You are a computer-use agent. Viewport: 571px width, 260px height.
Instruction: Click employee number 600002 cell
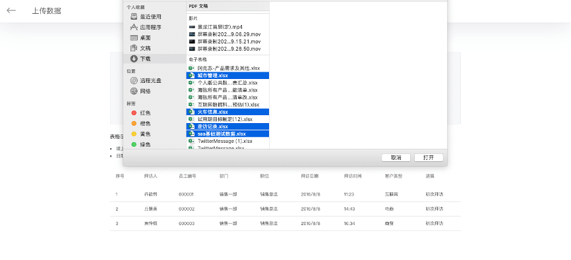[x=187, y=209]
